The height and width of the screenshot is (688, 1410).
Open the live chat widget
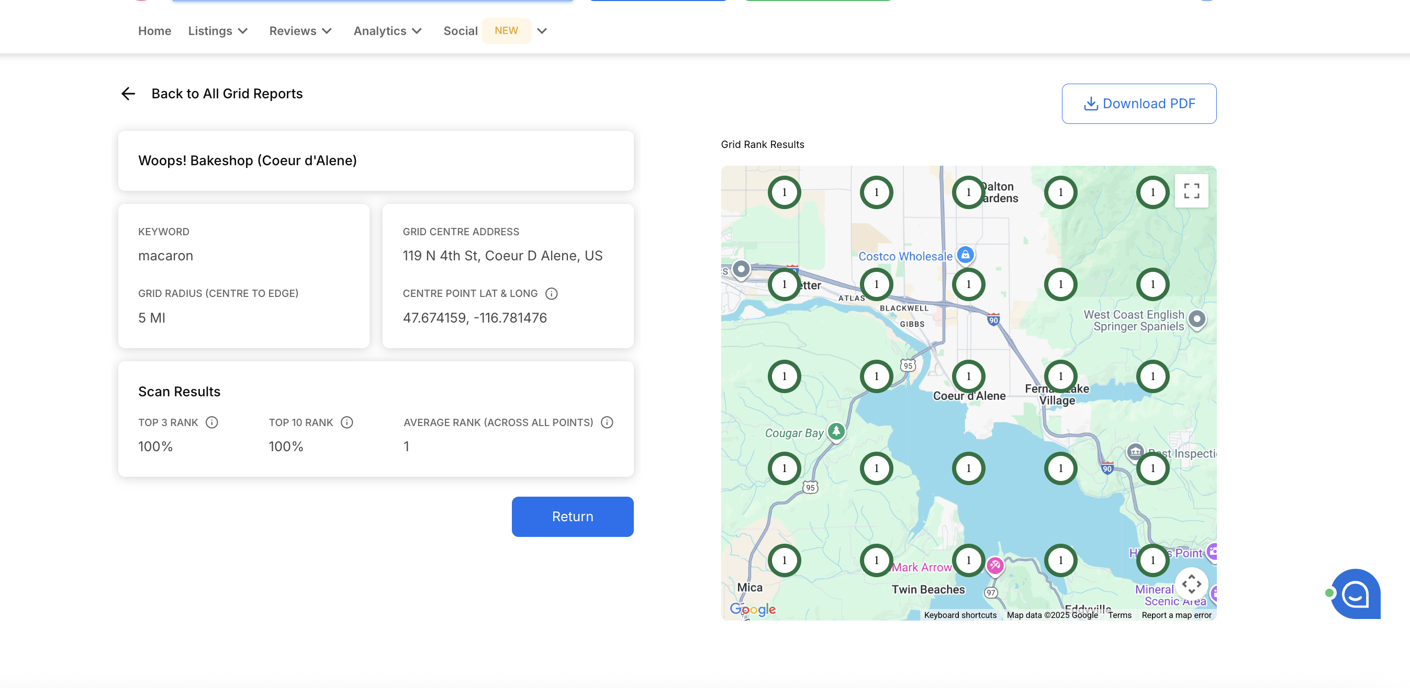click(1356, 593)
